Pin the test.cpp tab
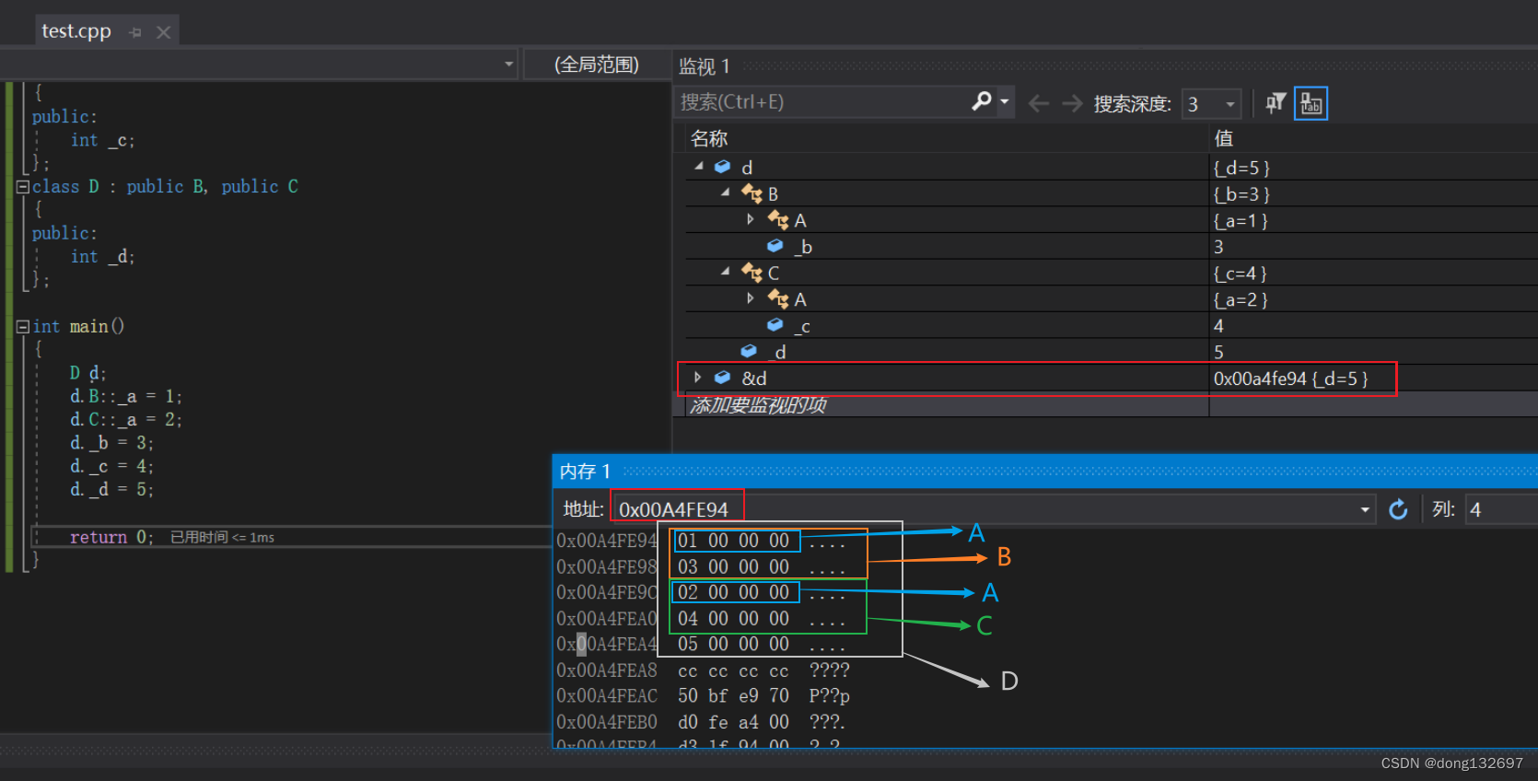Image resolution: width=1538 pixels, height=781 pixels. point(135,32)
